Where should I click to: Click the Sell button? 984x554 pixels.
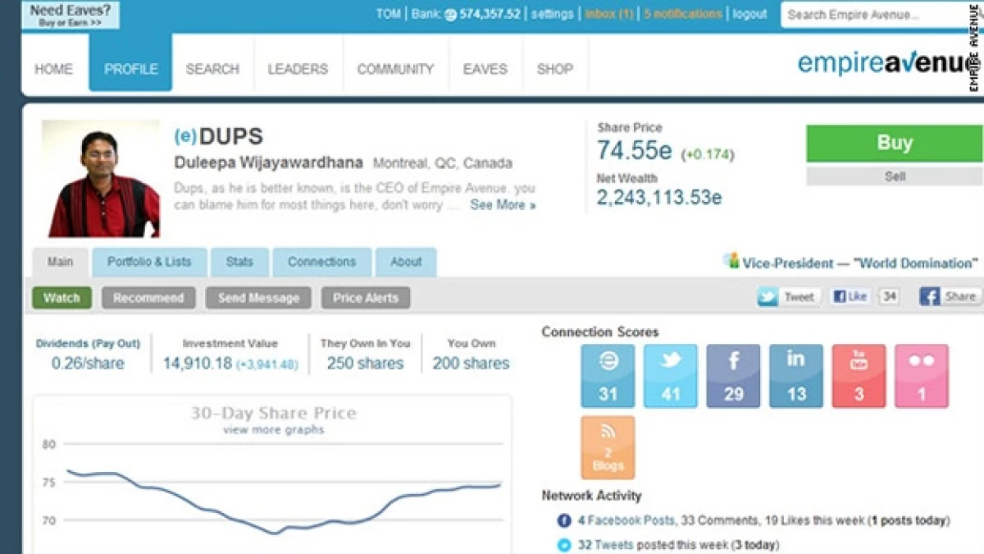point(894,176)
